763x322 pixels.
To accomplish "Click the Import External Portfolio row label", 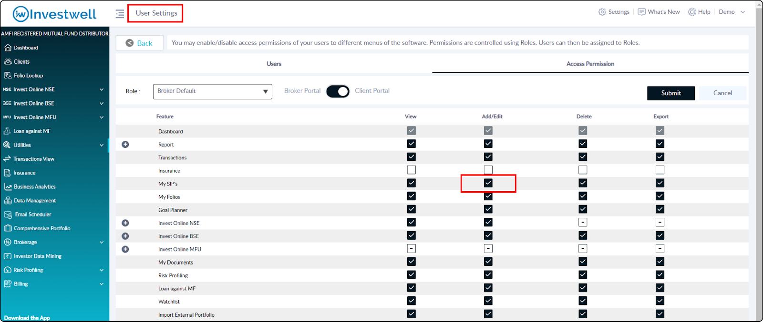I will [x=186, y=315].
